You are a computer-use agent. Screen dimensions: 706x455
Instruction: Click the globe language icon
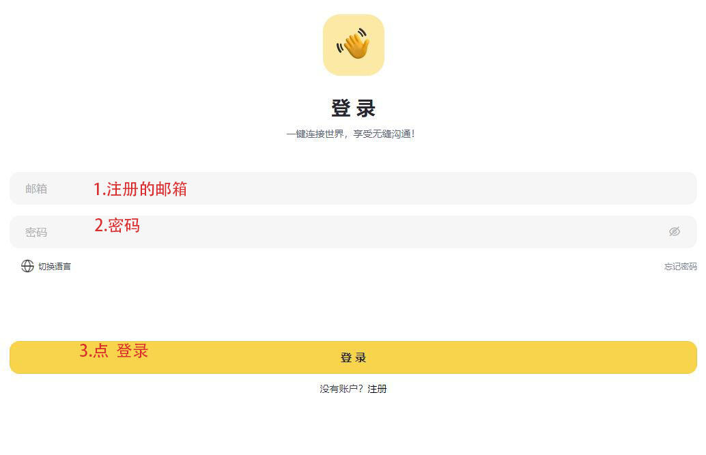[27, 266]
